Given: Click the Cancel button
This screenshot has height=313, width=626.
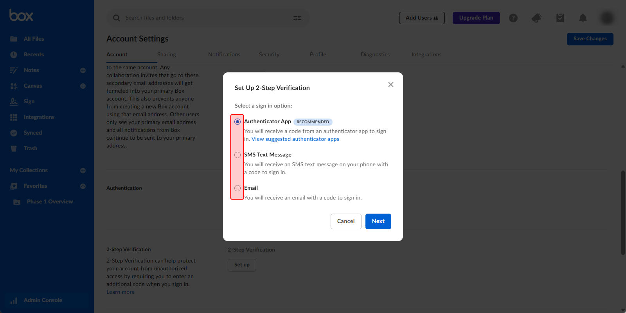Looking at the screenshot, I should point(346,221).
